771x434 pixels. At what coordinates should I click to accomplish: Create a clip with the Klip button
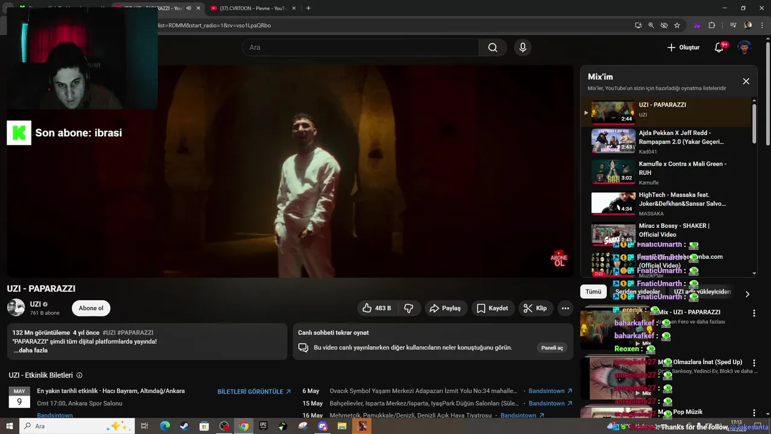coord(535,308)
